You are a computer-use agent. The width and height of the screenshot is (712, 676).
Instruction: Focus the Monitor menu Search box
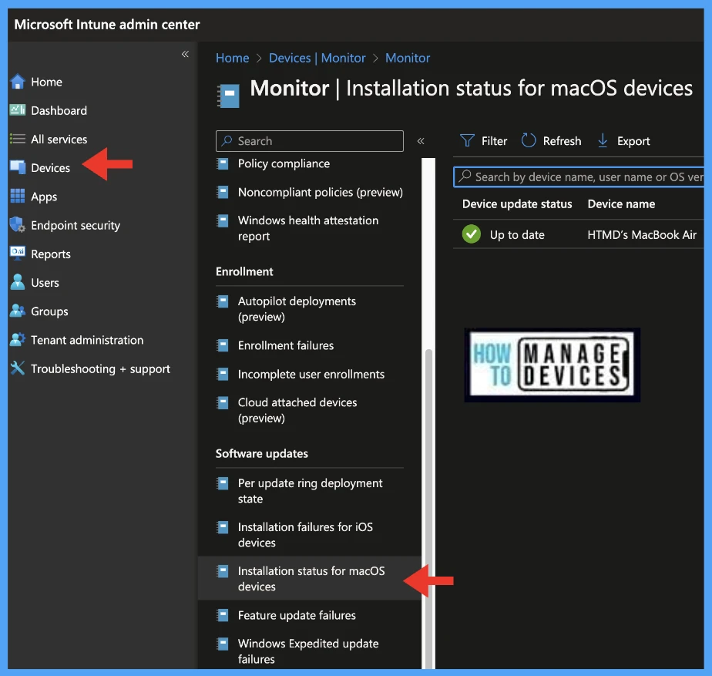tap(310, 141)
